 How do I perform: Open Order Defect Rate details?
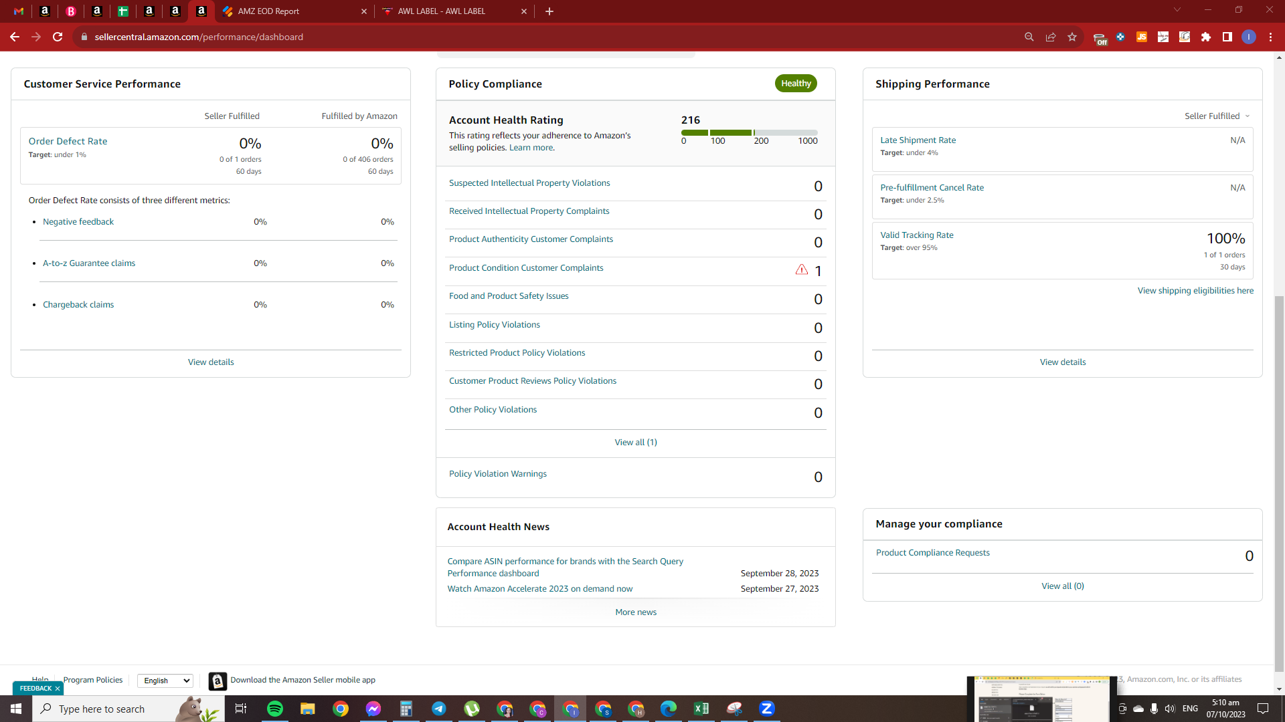68,141
